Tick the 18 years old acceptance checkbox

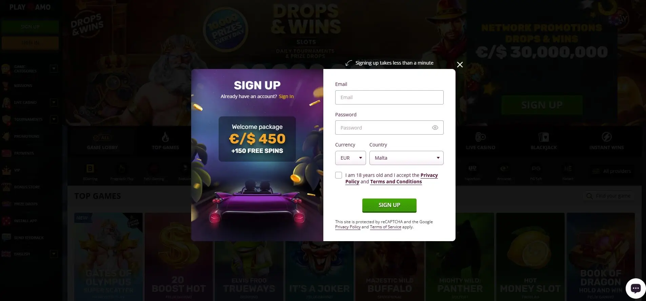339,175
